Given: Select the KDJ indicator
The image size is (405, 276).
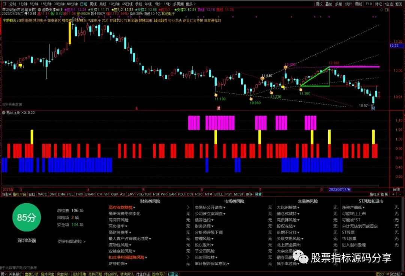Looking at the screenshot, I should (x=181, y=194).
